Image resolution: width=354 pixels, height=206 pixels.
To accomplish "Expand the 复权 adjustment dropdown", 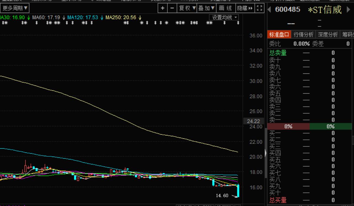I will click(x=187, y=8).
